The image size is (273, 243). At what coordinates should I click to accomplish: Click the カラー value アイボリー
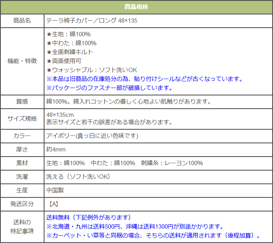(x=92, y=136)
